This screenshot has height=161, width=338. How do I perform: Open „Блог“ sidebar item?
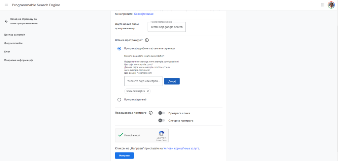pyautogui.click(x=7, y=52)
